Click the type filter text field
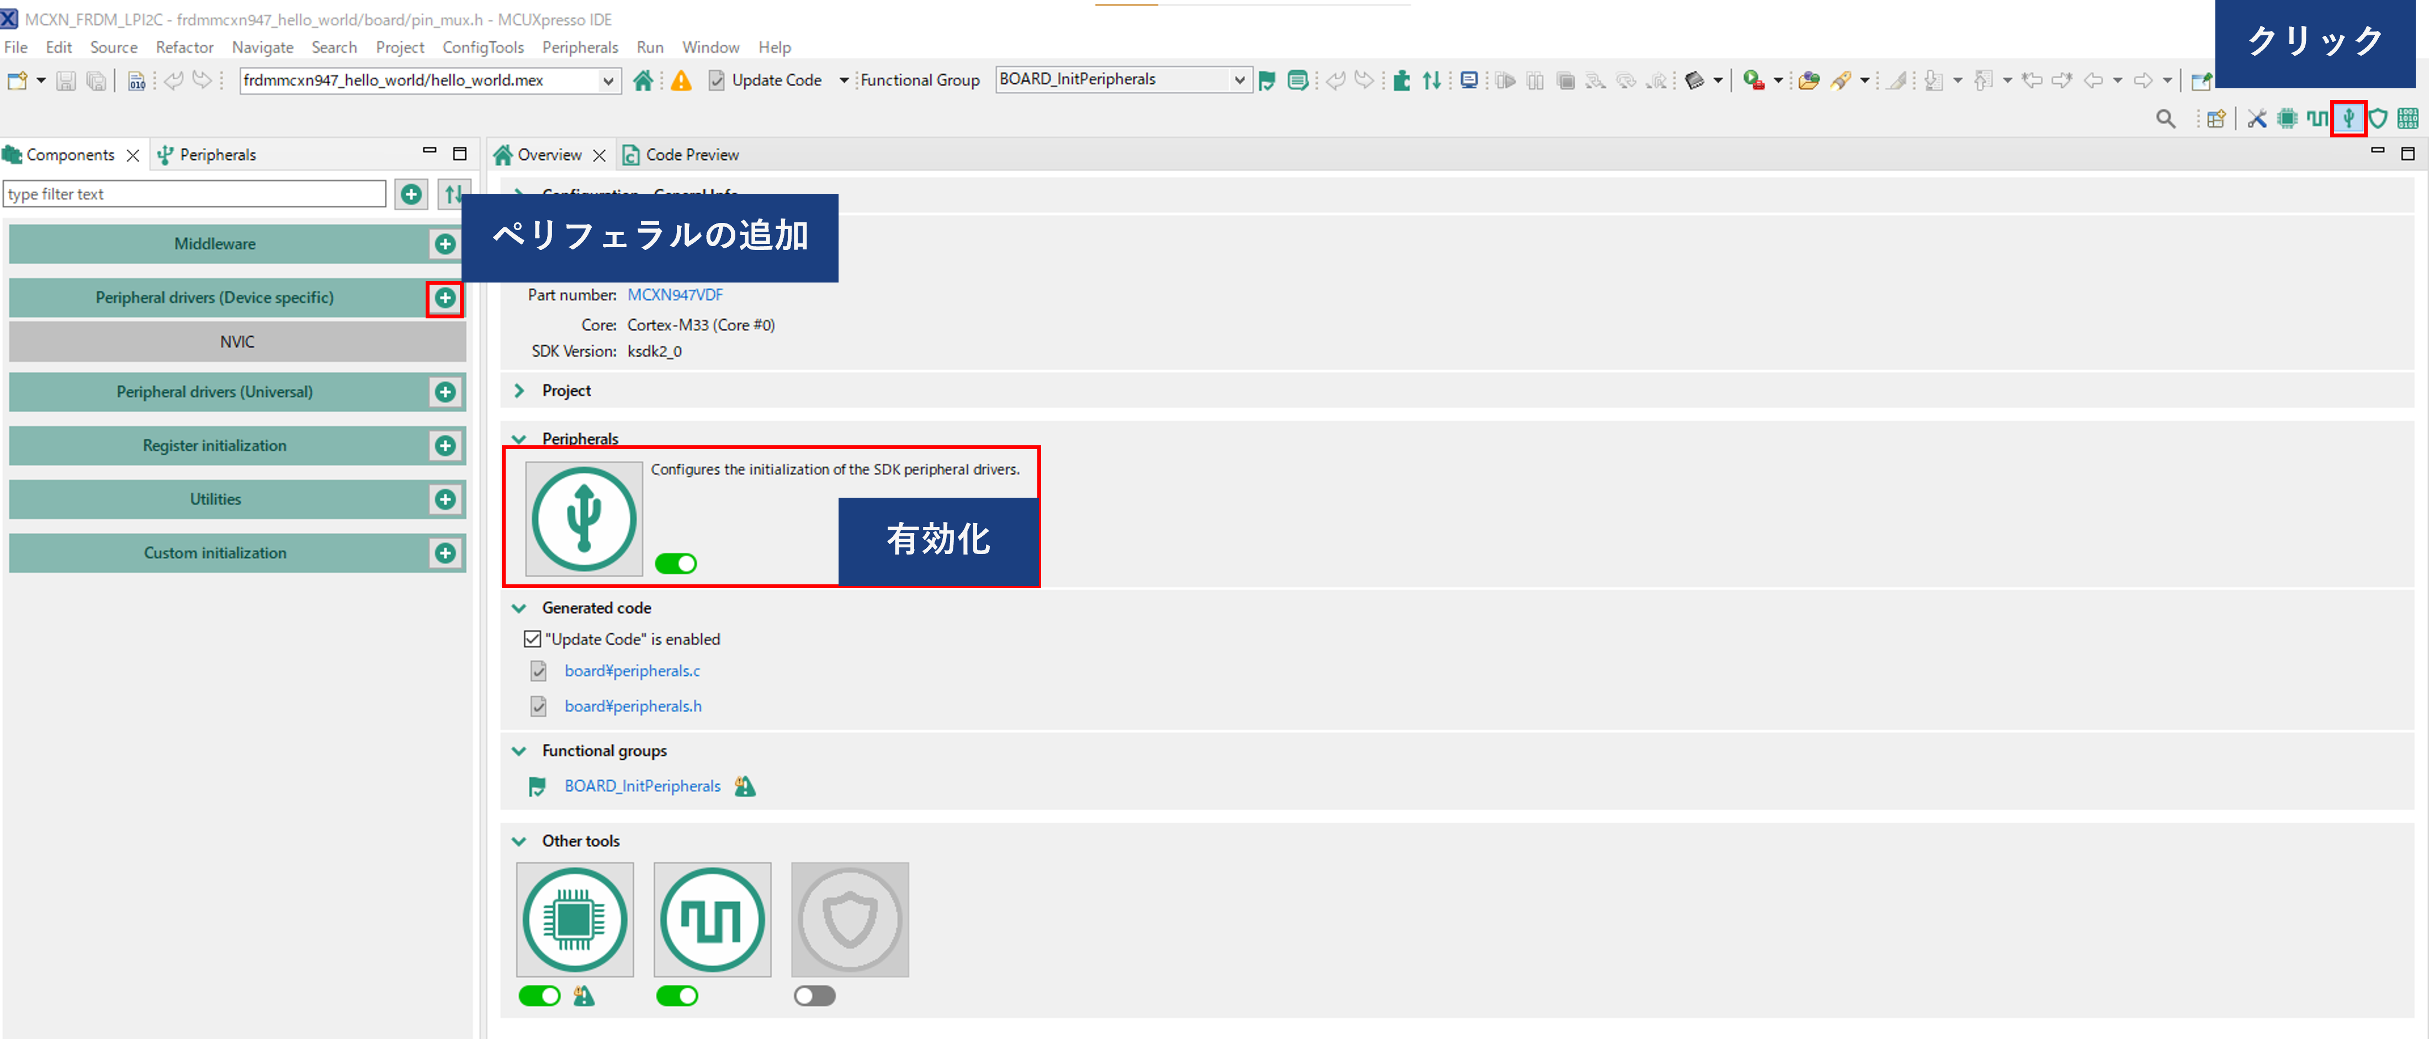 (x=194, y=194)
